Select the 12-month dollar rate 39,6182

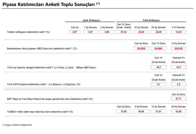178,48
